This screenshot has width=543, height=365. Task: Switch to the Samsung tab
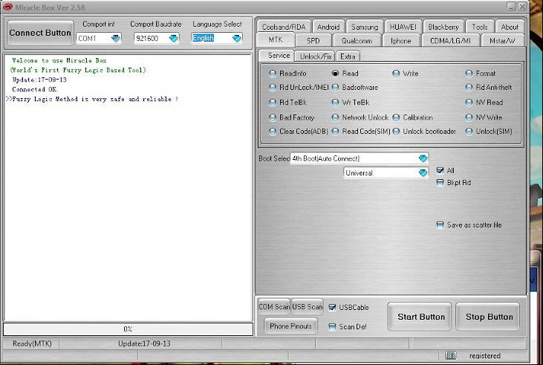point(365,27)
